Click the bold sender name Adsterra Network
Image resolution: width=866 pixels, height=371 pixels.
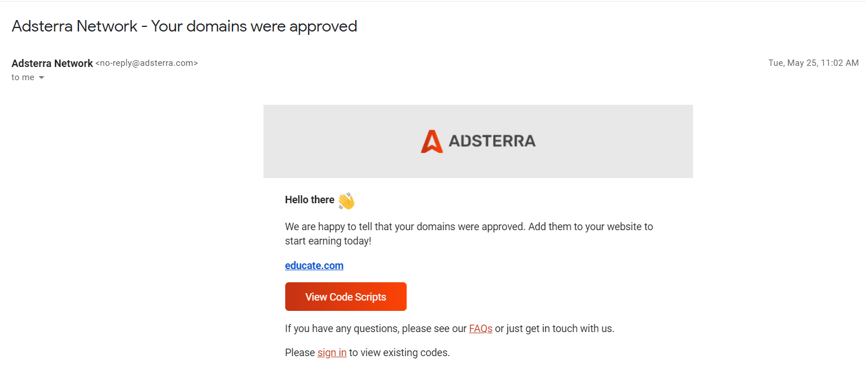click(52, 64)
